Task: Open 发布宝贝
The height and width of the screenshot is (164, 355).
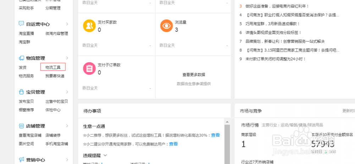Action: point(26,101)
